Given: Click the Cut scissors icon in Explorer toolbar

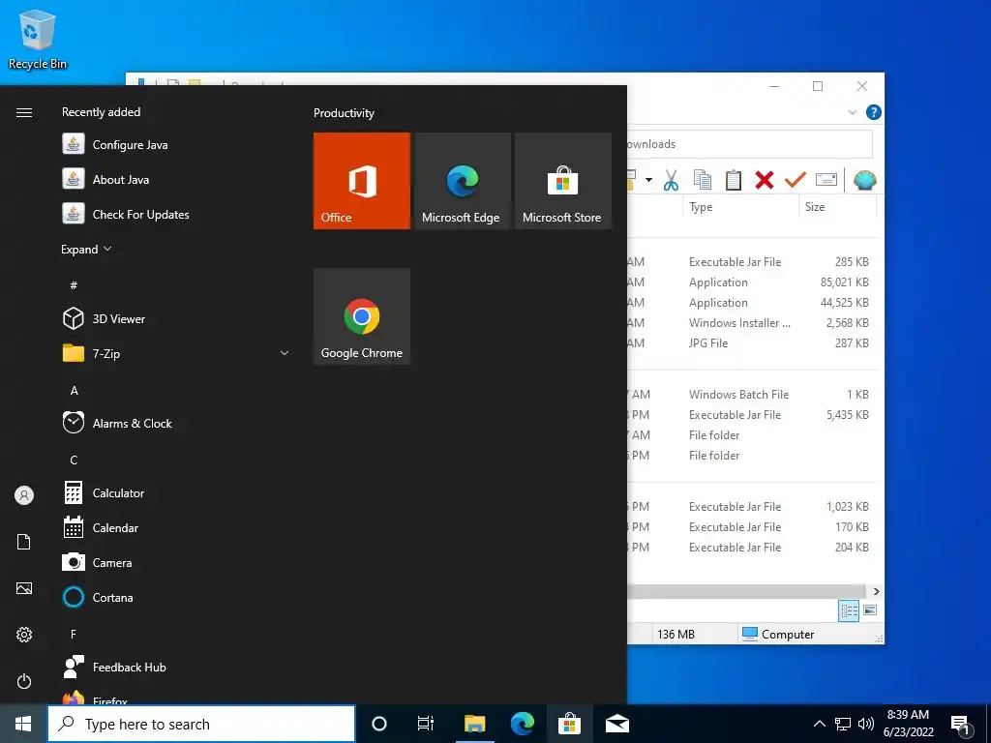Looking at the screenshot, I should point(671,180).
